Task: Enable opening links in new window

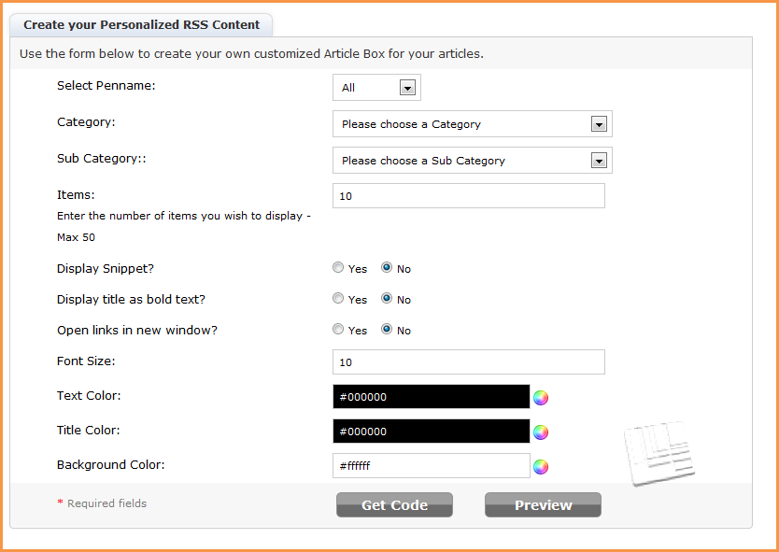Action: pyautogui.click(x=338, y=330)
